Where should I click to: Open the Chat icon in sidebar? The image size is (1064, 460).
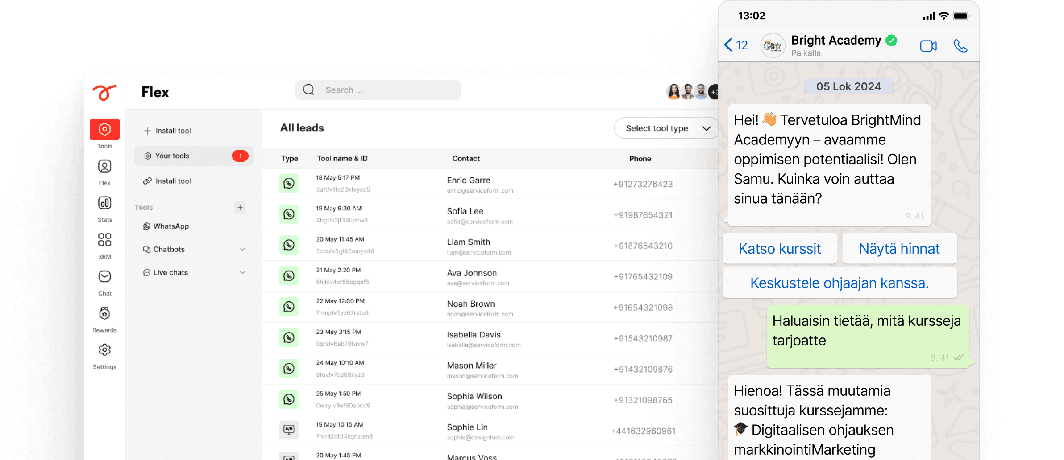tap(104, 277)
